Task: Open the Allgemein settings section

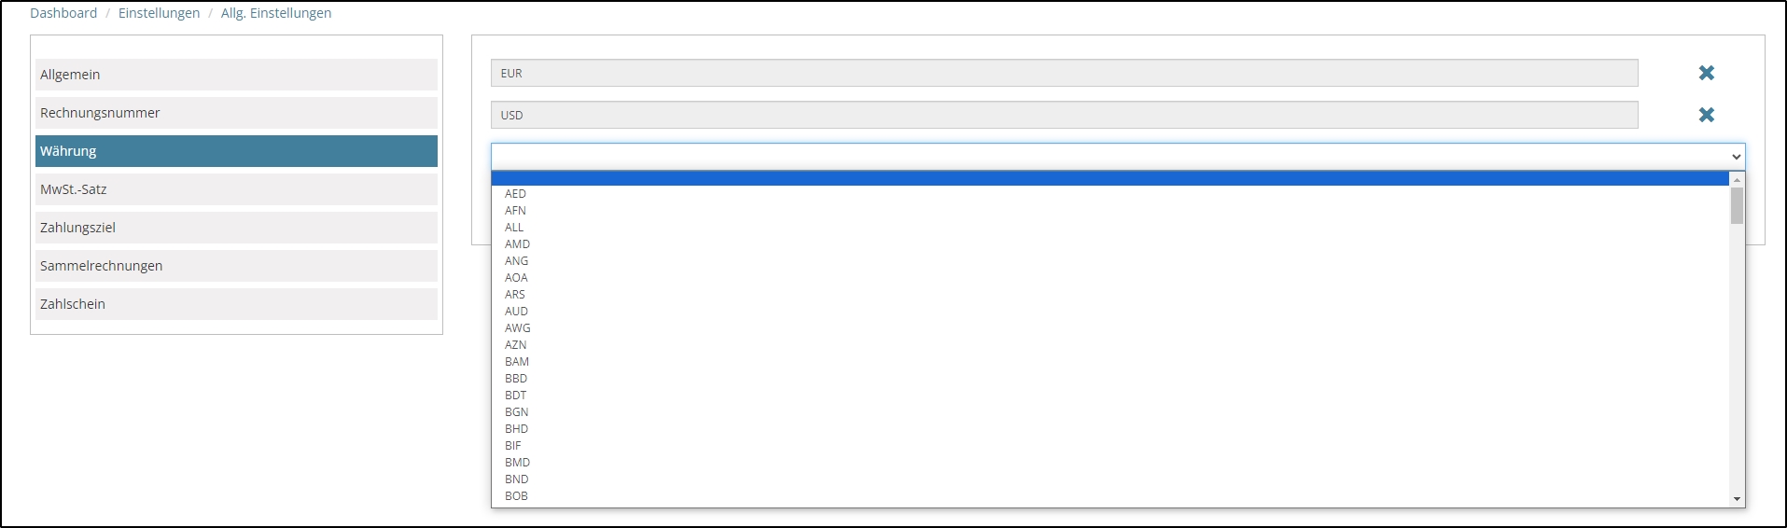Action: click(x=236, y=75)
